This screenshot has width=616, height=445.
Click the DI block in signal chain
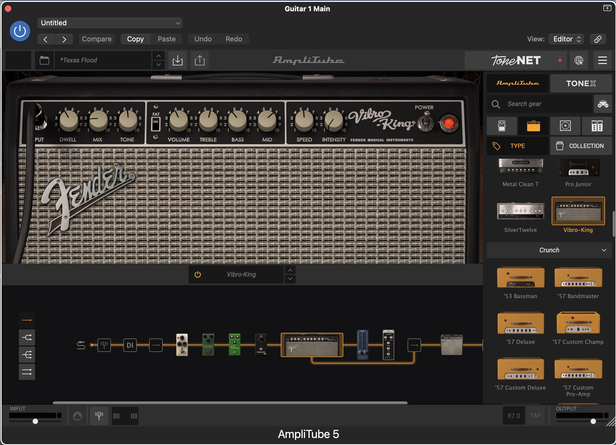(x=130, y=345)
